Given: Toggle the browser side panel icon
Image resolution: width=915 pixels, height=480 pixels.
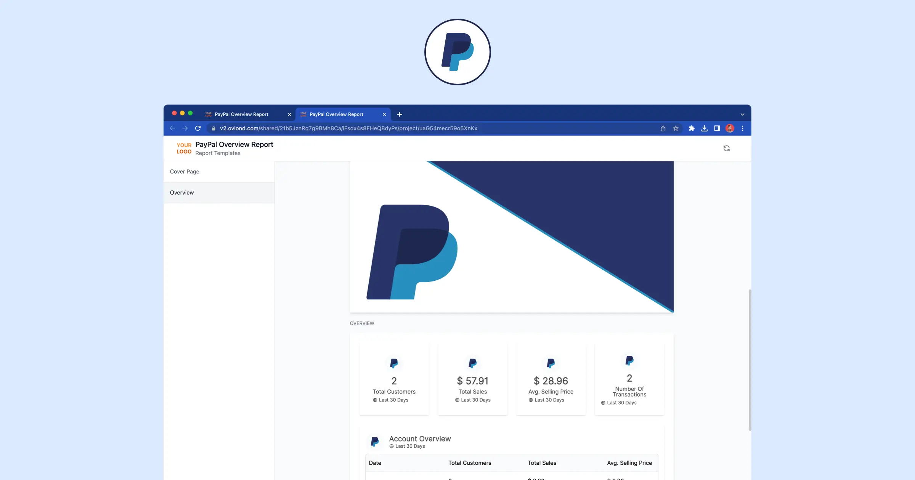Looking at the screenshot, I should [x=717, y=128].
